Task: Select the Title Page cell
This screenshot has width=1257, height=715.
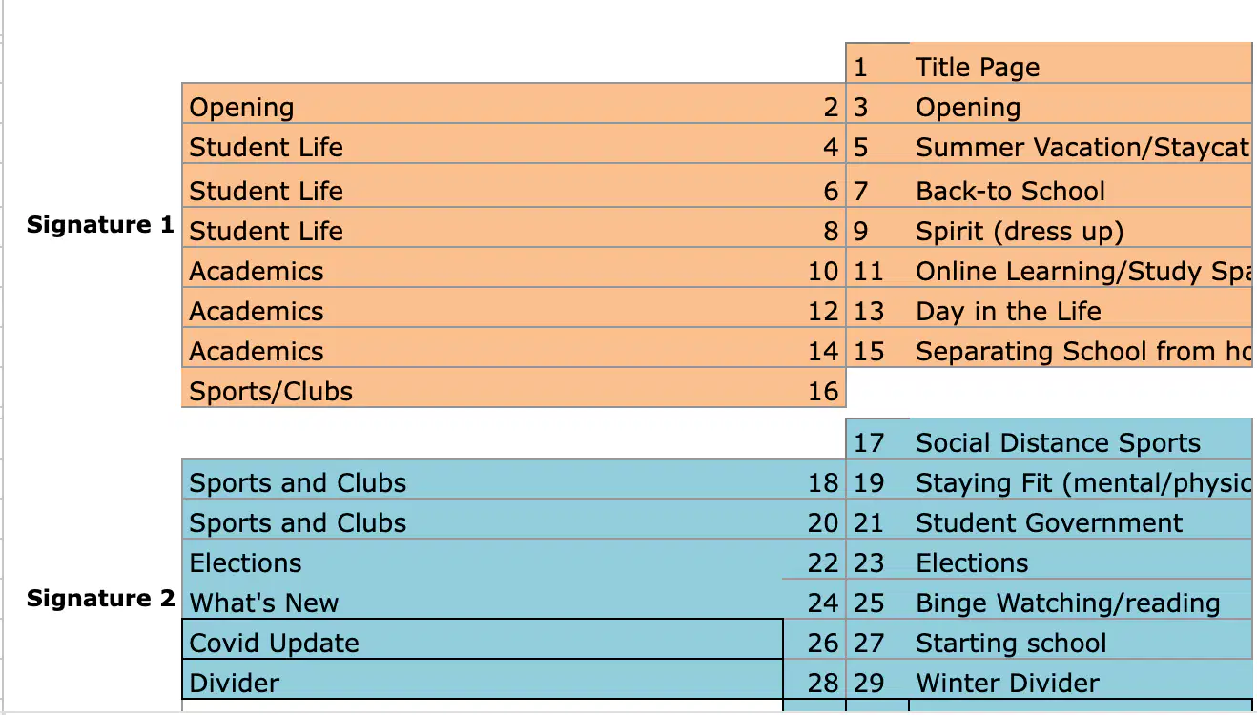Action: tap(1082, 68)
